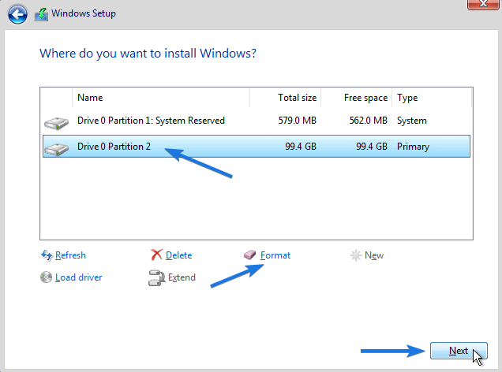Click the Drive 0 Partition 2 drive icon
The image size is (502, 372).
[x=56, y=149]
